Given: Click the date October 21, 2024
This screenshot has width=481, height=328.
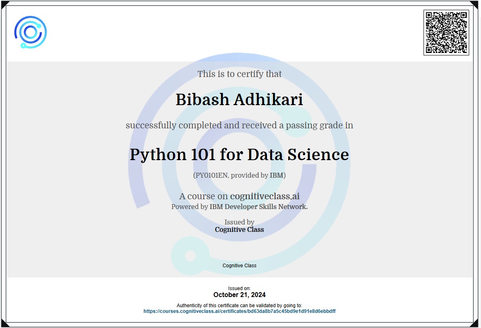Looking at the screenshot, I should click(239, 295).
